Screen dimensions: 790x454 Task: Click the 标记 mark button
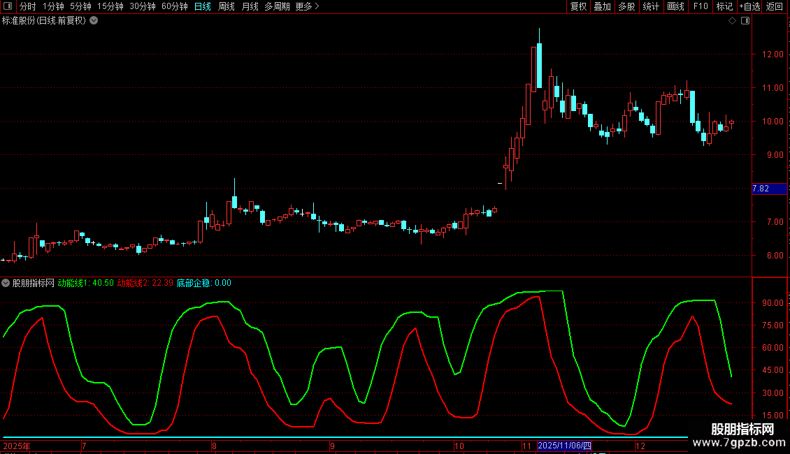pyautogui.click(x=724, y=6)
